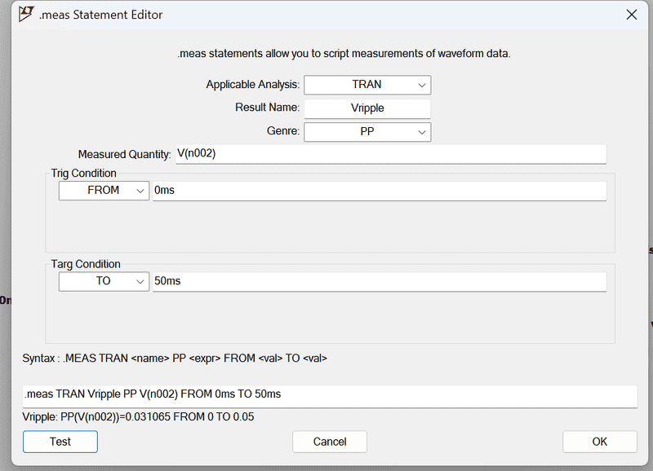
Task: Click the Trig Condition group label
Action: (84, 174)
